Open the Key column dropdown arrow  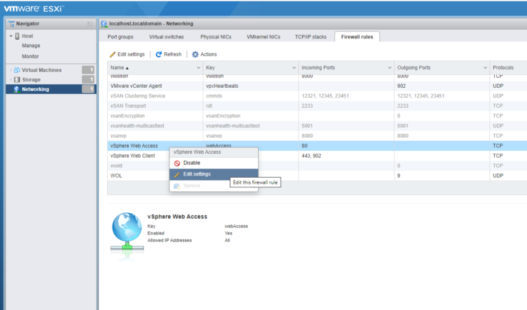pos(294,68)
